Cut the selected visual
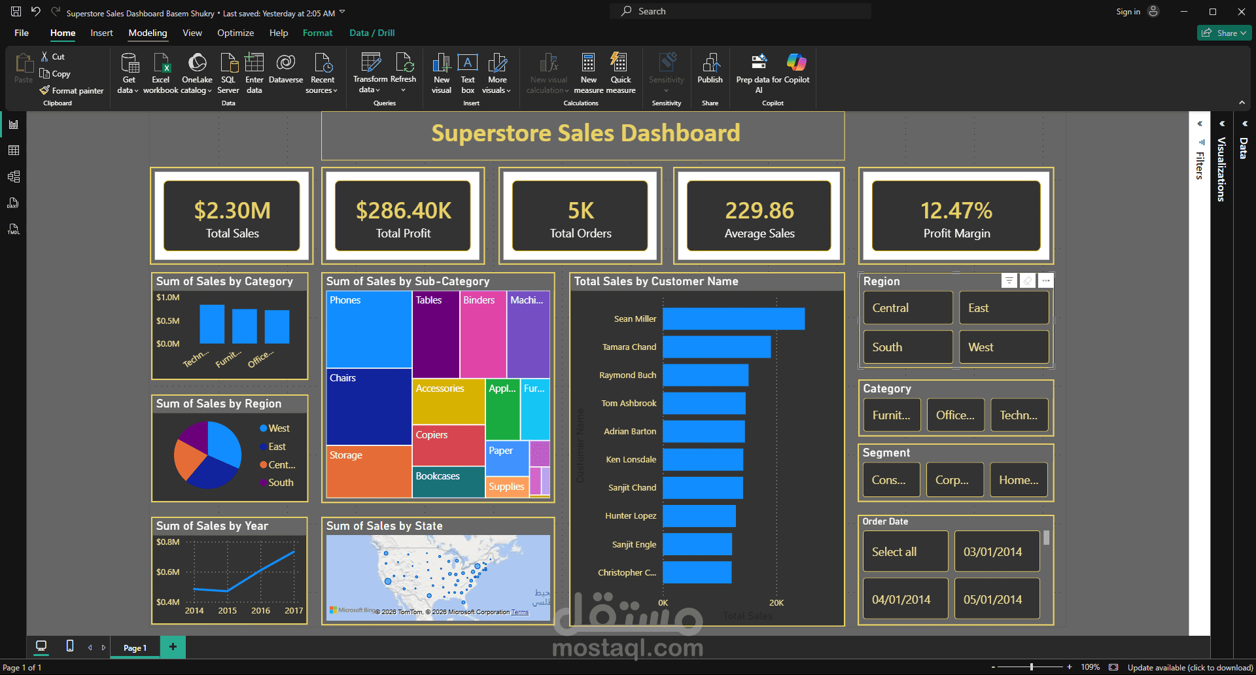 (x=52, y=57)
